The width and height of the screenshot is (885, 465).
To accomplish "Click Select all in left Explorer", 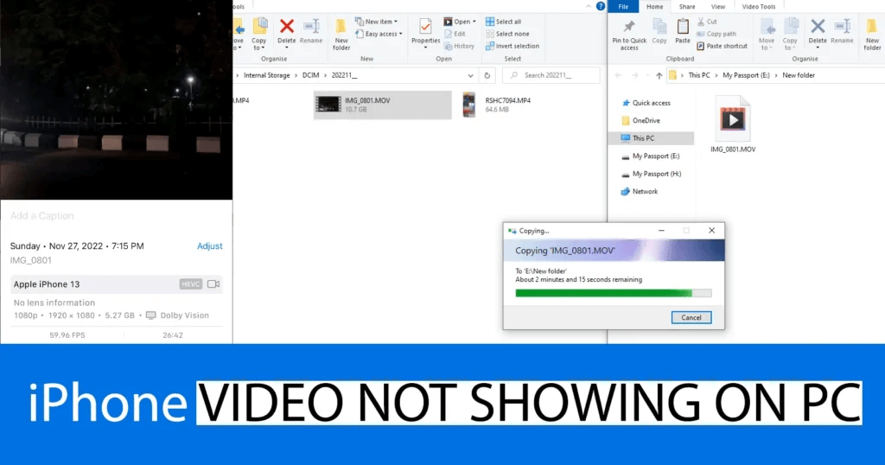I will pos(503,22).
